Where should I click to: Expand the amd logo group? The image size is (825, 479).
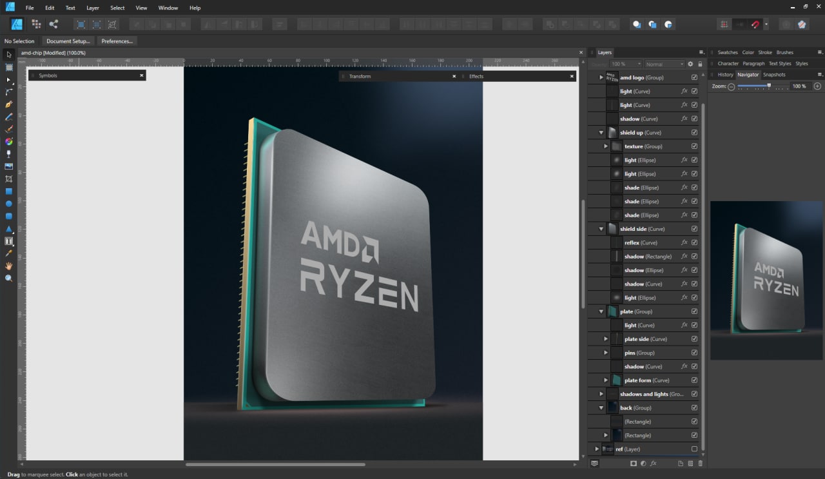pos(601,77)
